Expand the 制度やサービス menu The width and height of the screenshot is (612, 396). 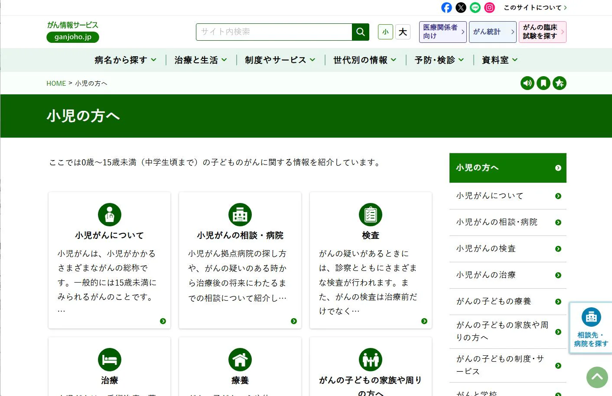pos(280,60)
